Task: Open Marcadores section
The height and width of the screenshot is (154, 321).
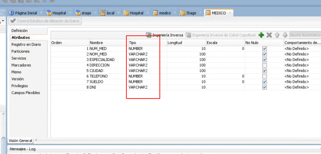Action: click(21, 65)
